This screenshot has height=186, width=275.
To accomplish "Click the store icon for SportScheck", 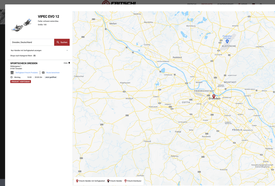I will (12, 72).
